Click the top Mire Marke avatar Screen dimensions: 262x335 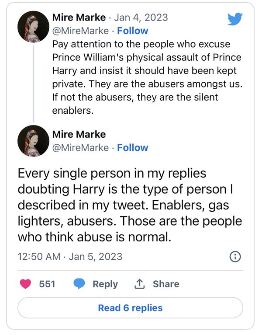pos(33,27)
